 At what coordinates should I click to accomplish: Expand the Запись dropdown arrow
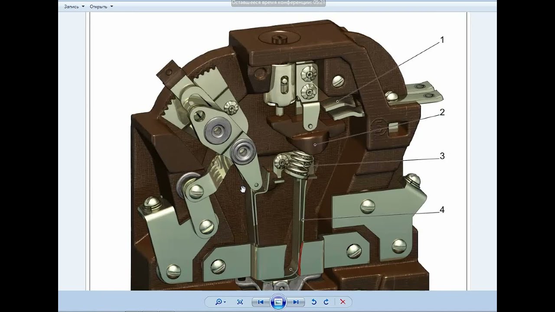(x=83, y=6)
